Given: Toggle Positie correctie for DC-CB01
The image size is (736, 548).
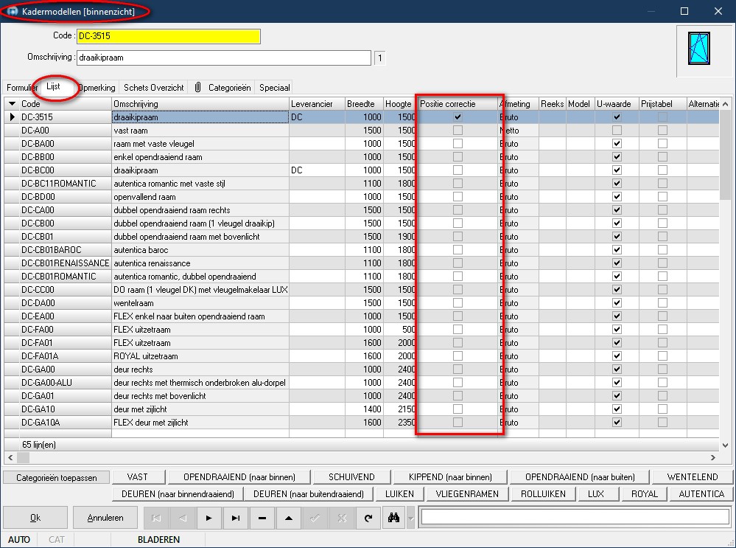Looking at the screenshot, I should [x=458, y=237].
